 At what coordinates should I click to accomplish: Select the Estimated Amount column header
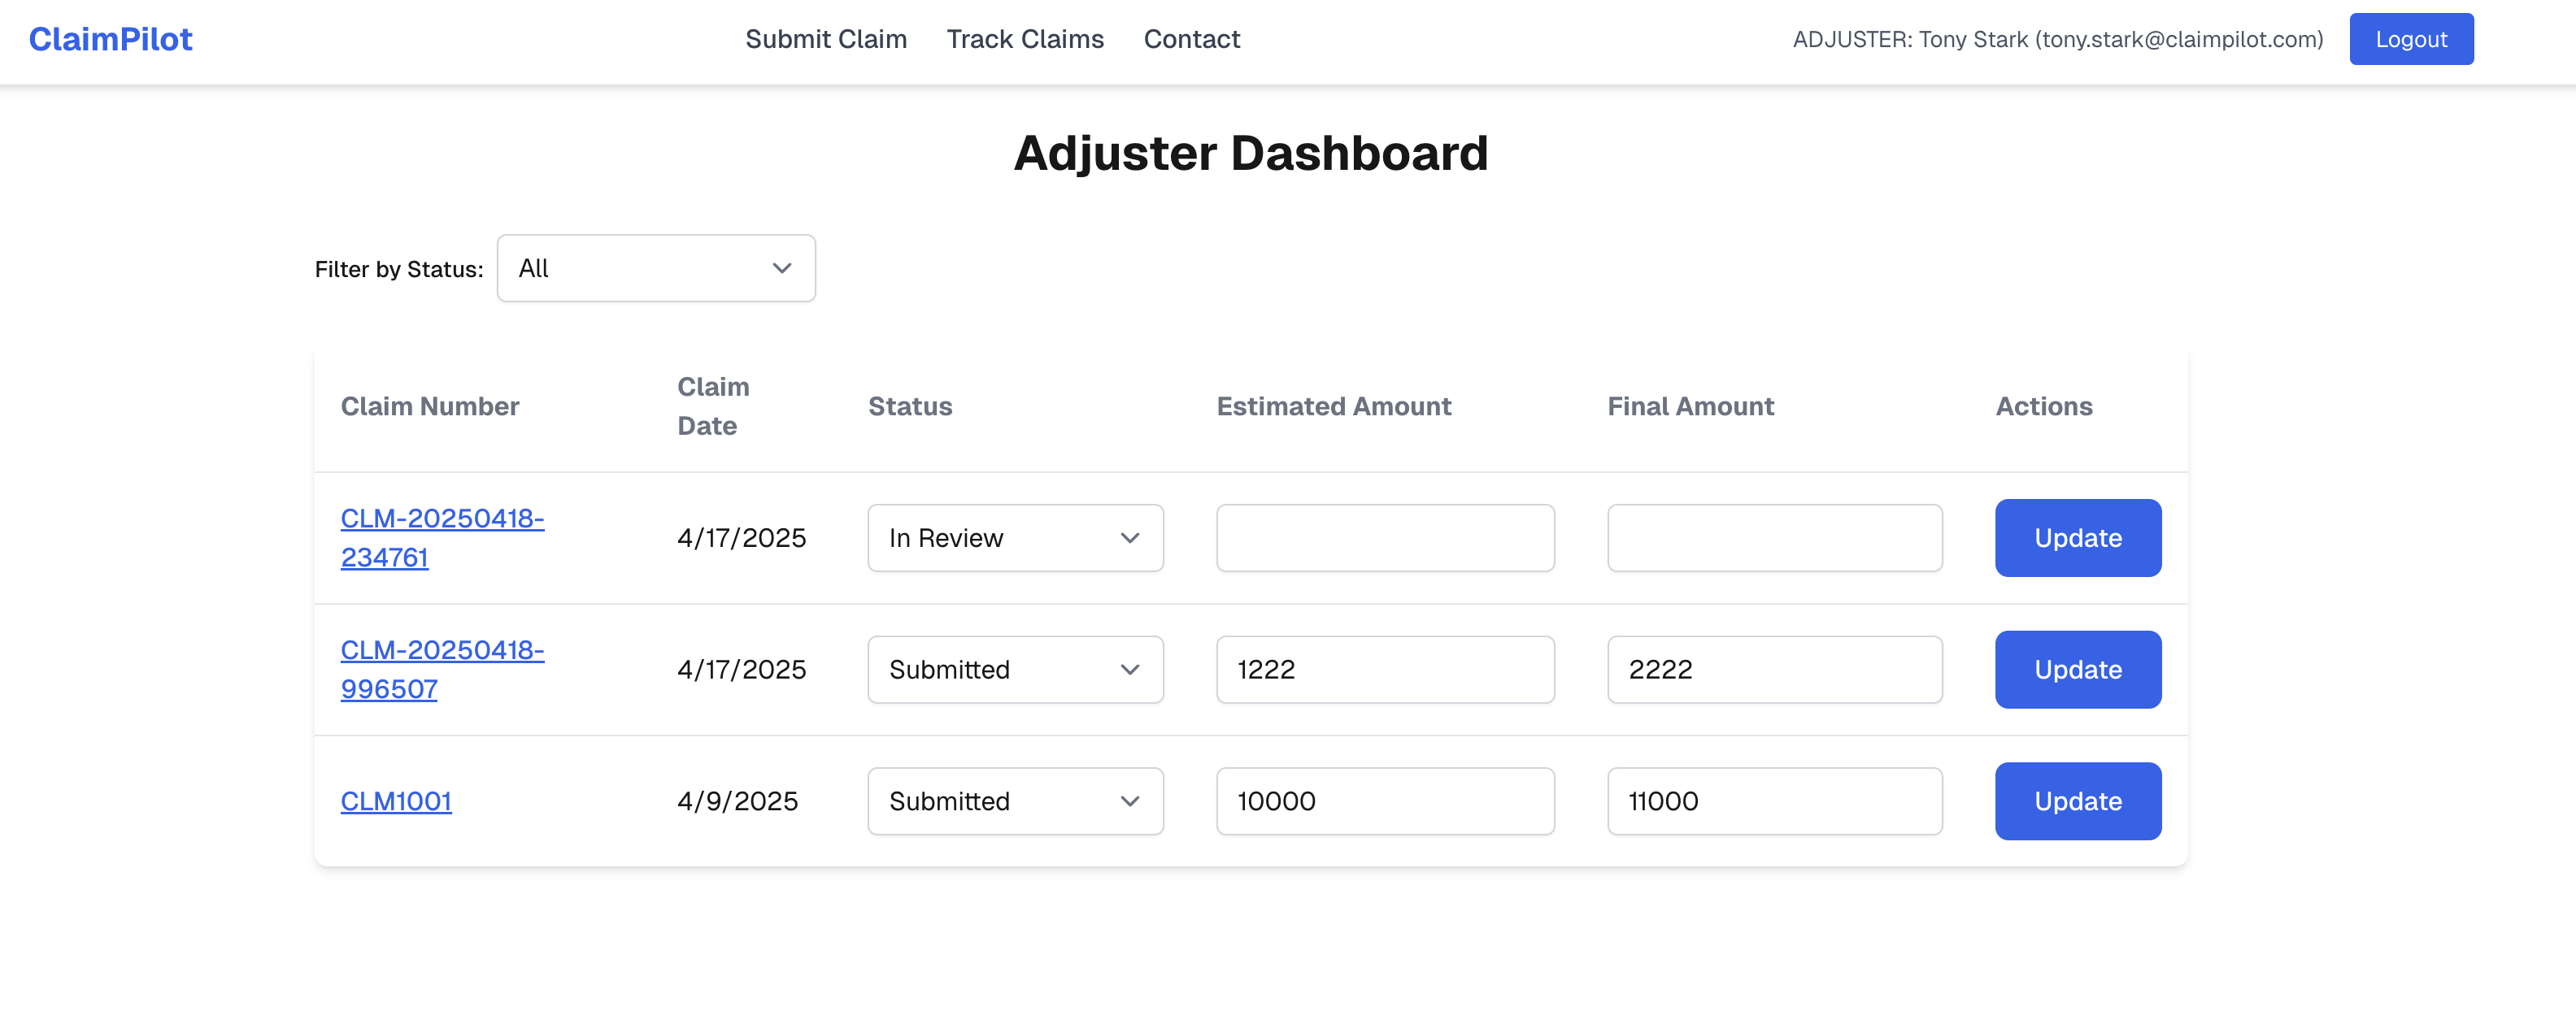pos(1334,406)
